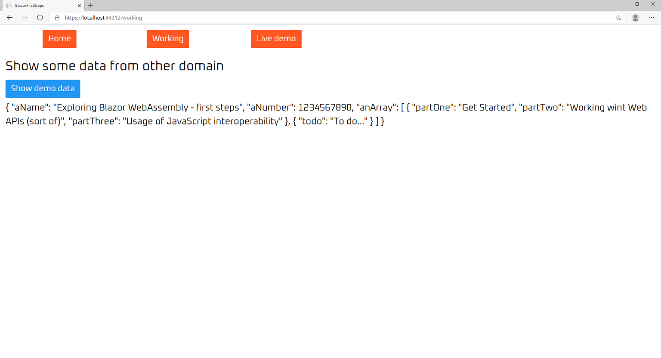Go back using the browser back arrow
The height and width of the screenshot is (358, 661).
click(9, 18)
